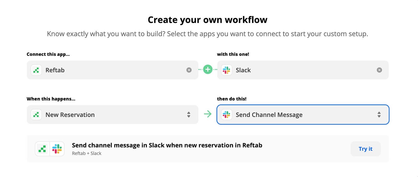This screenshot has height=177, width=418.
Task: Click the 'Connect this app...' label
Action: [48, 54]
